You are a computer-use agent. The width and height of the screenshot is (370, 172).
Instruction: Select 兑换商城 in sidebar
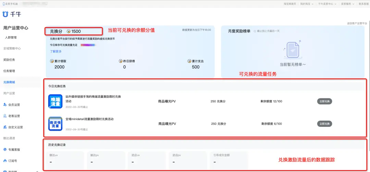9,82
